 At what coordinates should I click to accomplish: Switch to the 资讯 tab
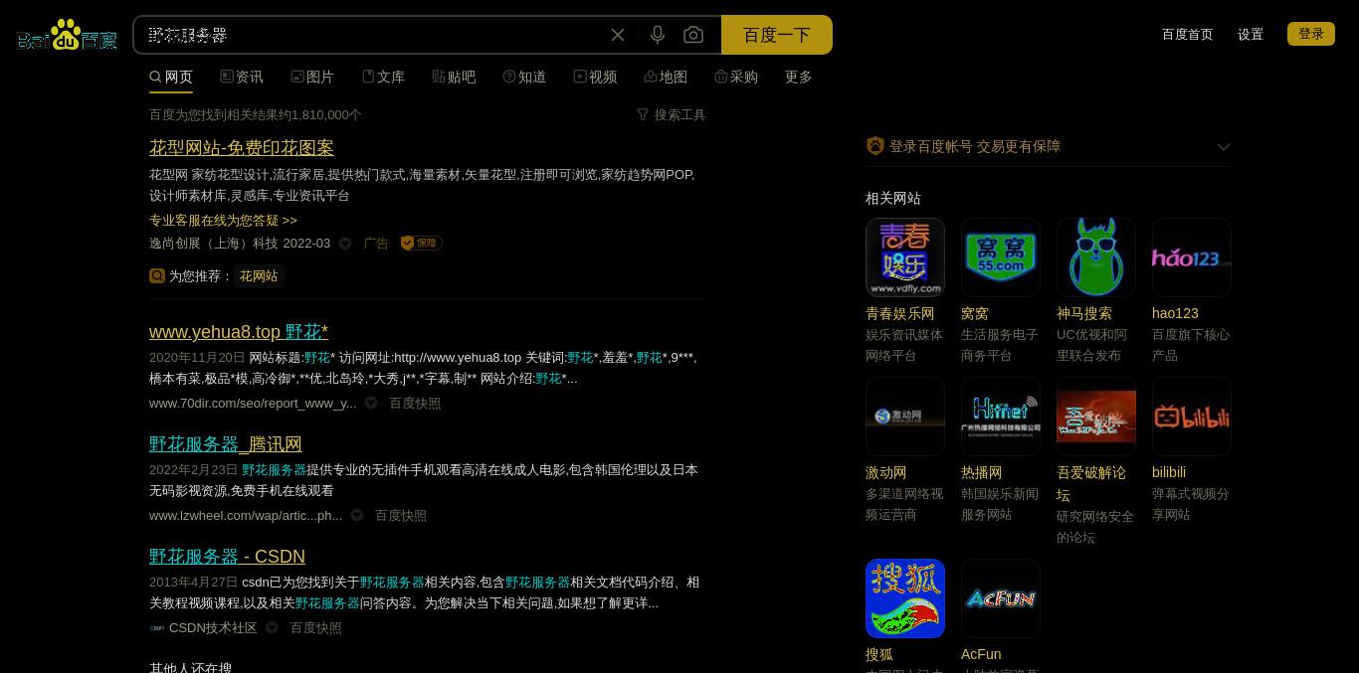pyautogui.click(x=242, y=77)
